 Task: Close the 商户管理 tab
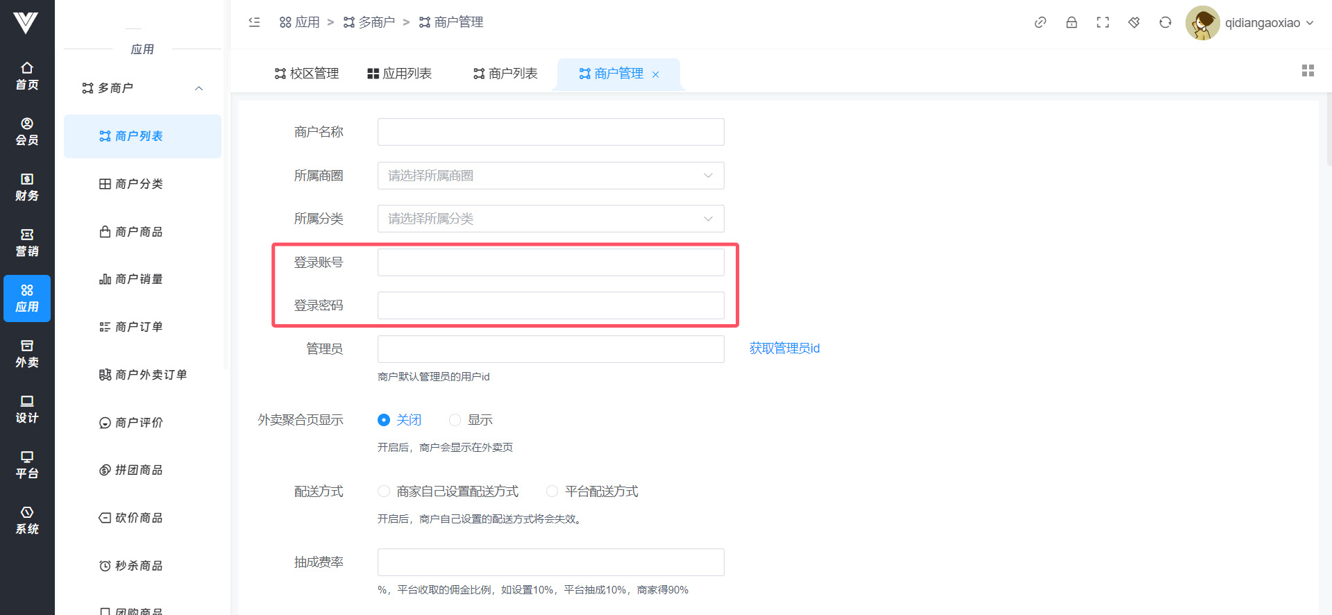click(655, 74)
